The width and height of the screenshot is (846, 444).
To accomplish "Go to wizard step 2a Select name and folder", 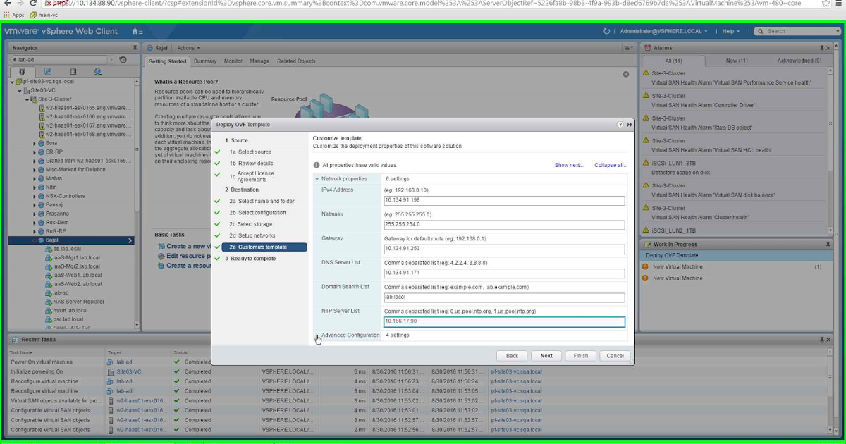I will point(262,202).
